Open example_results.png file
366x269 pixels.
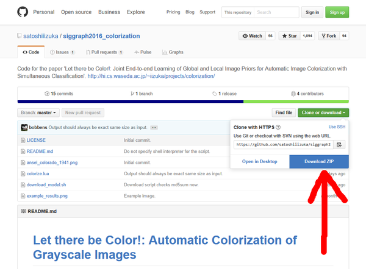47,196
